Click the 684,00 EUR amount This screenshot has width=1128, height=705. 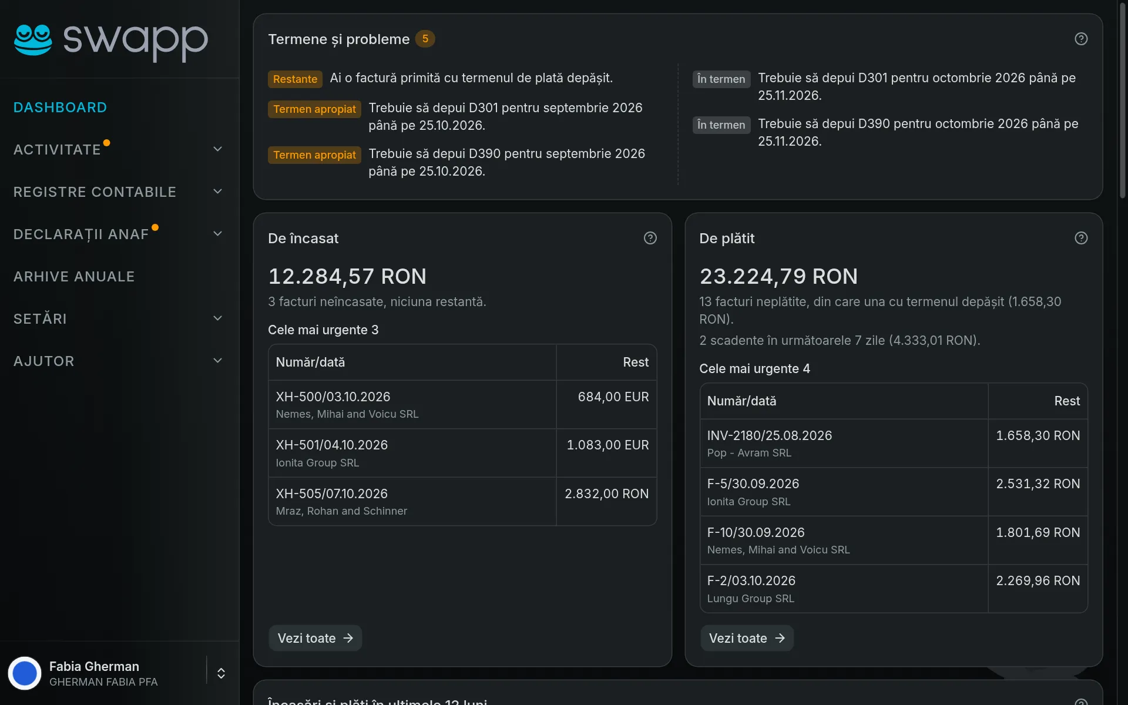point(613,397)
